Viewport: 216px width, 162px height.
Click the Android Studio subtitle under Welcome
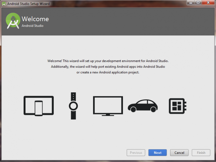coord(33,26)
